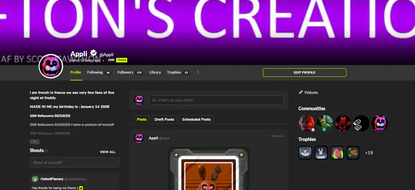Click the Appli author name on post
The image size is (415, 190).
click(x=153, y=138)
